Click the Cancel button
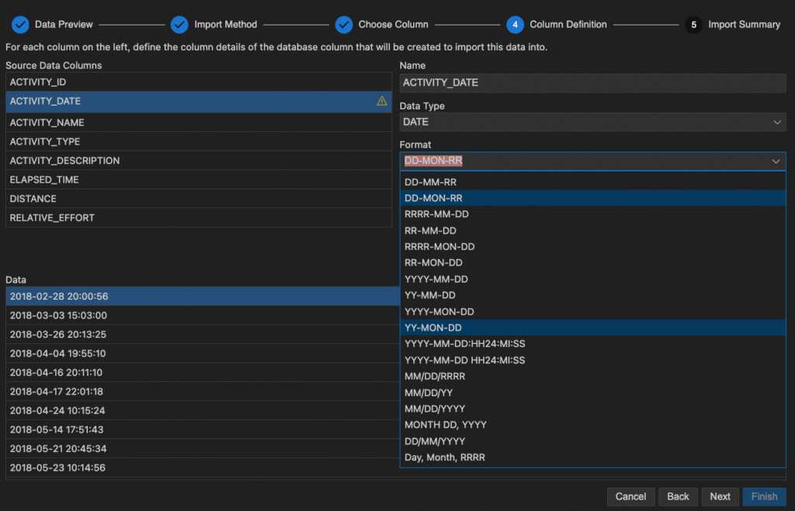Viewport: 795px width, 511px height. click(x=630, y=496)
